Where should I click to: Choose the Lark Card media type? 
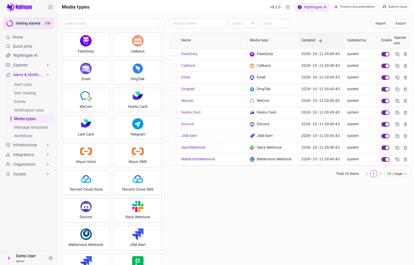tap(86, 128)
